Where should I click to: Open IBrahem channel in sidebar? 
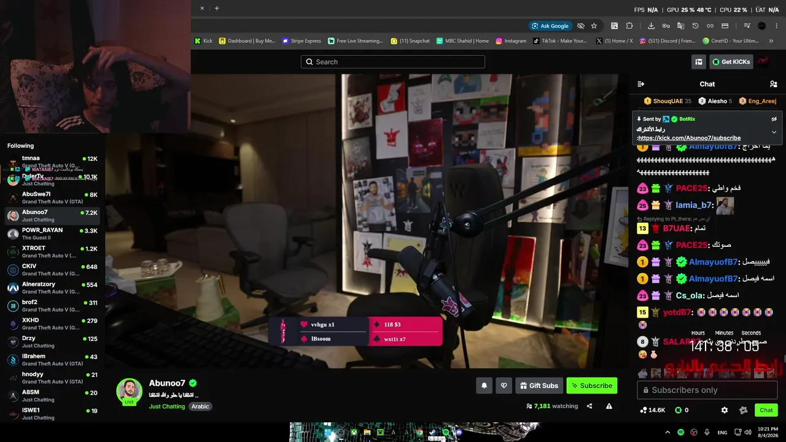point(52,360)
